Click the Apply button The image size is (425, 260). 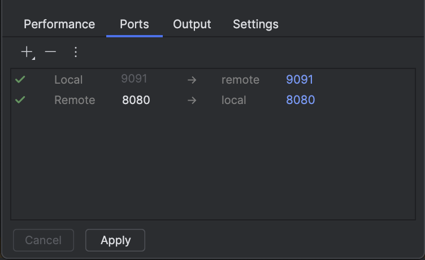pyautogui.click(x=115, y=240)
